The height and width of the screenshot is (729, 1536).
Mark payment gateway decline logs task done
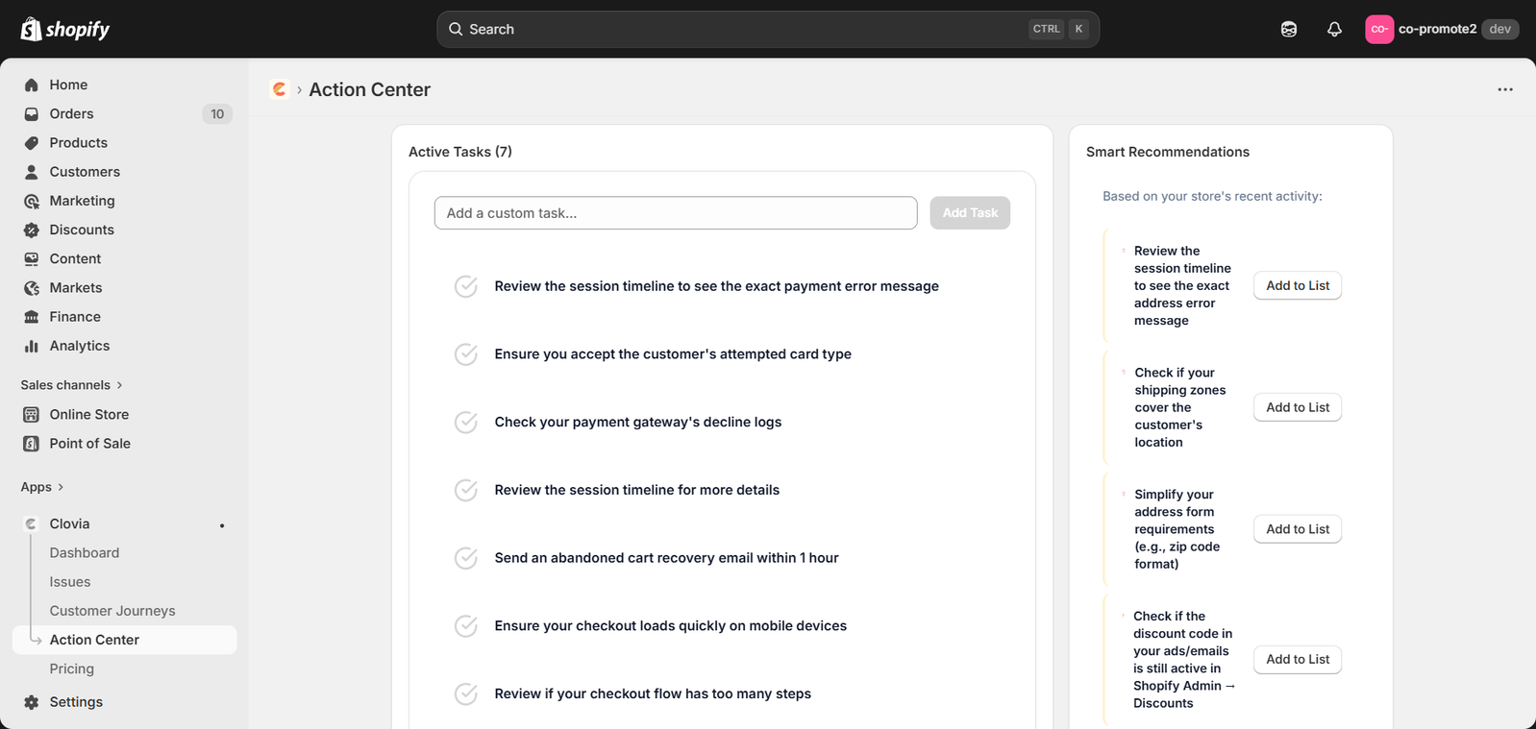point(466,422)
